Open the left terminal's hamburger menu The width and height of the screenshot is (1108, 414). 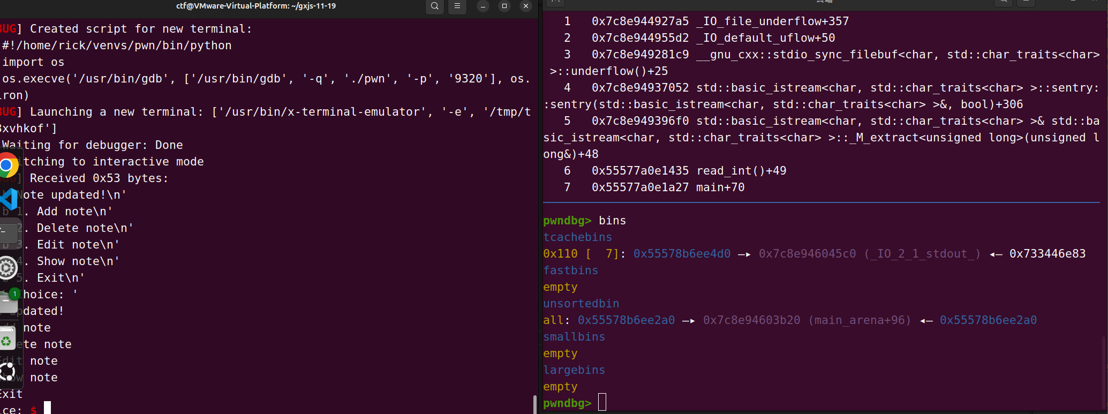[x=457, y=6]
